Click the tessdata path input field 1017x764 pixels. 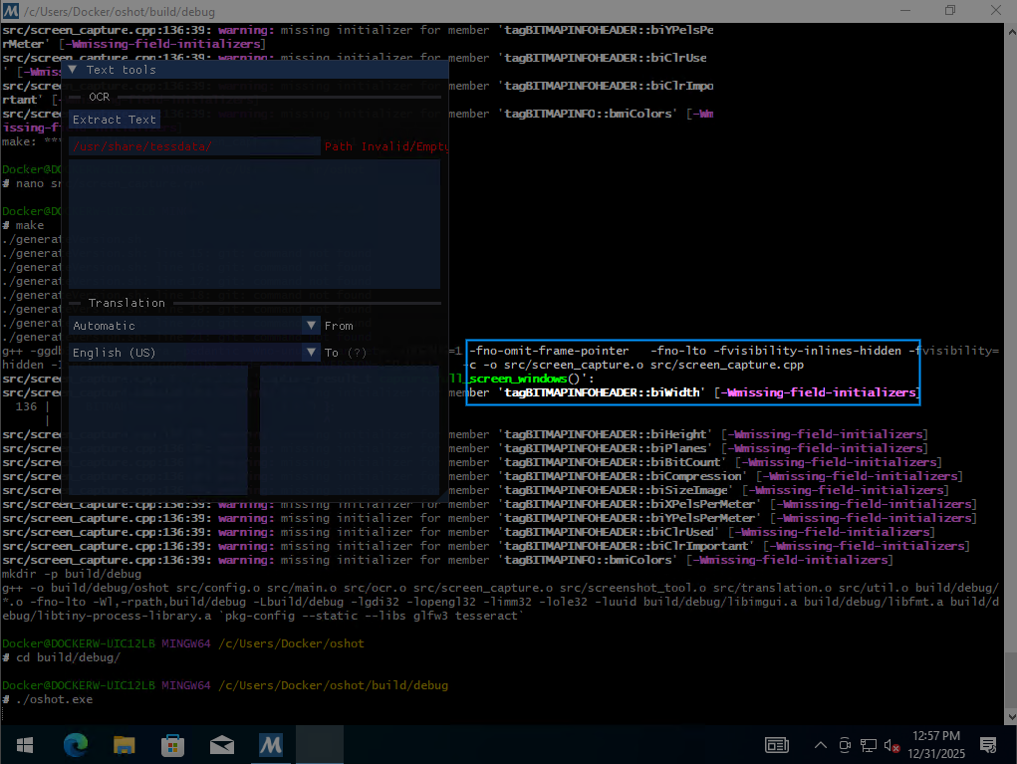(194, 146)
